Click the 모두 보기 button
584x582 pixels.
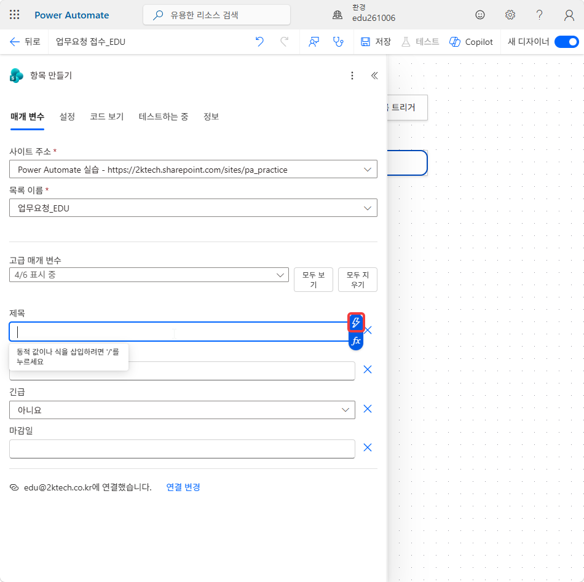[x=314, y=280]
